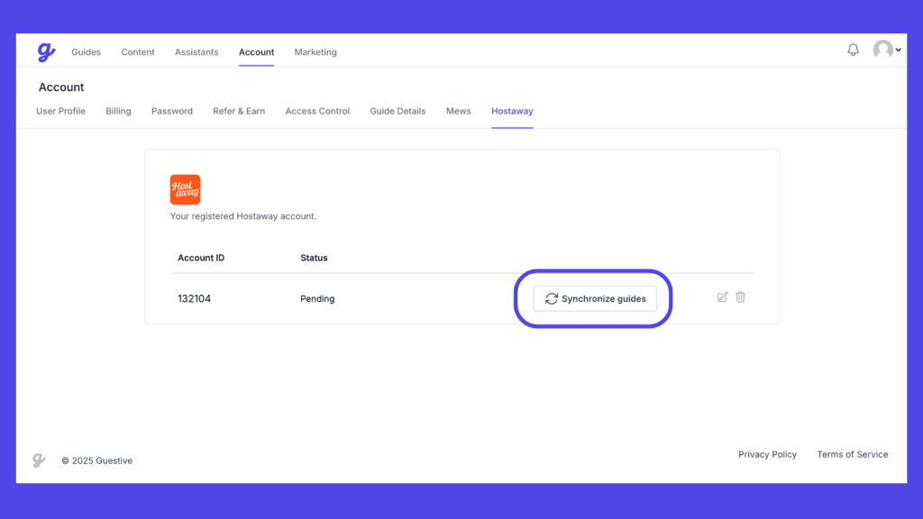Select Account in top navigation

256,51
